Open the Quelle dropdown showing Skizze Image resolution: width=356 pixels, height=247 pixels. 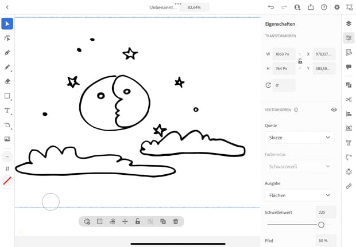pos(299,138)
